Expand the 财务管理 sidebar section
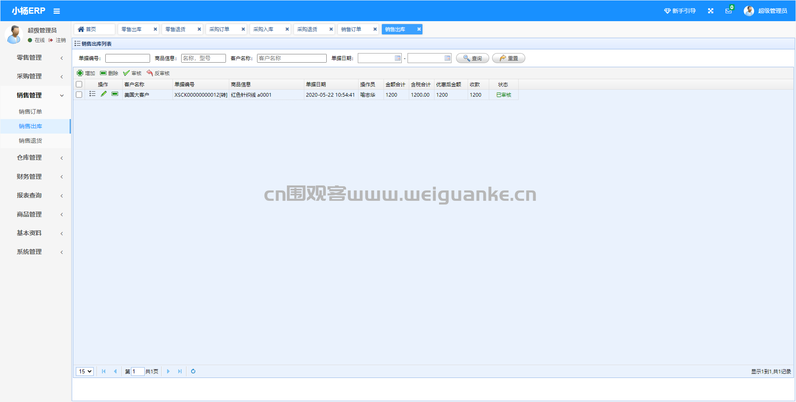 [x=35, y=177]
